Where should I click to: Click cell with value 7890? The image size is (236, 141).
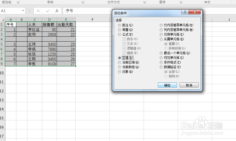tap(49, 49)
